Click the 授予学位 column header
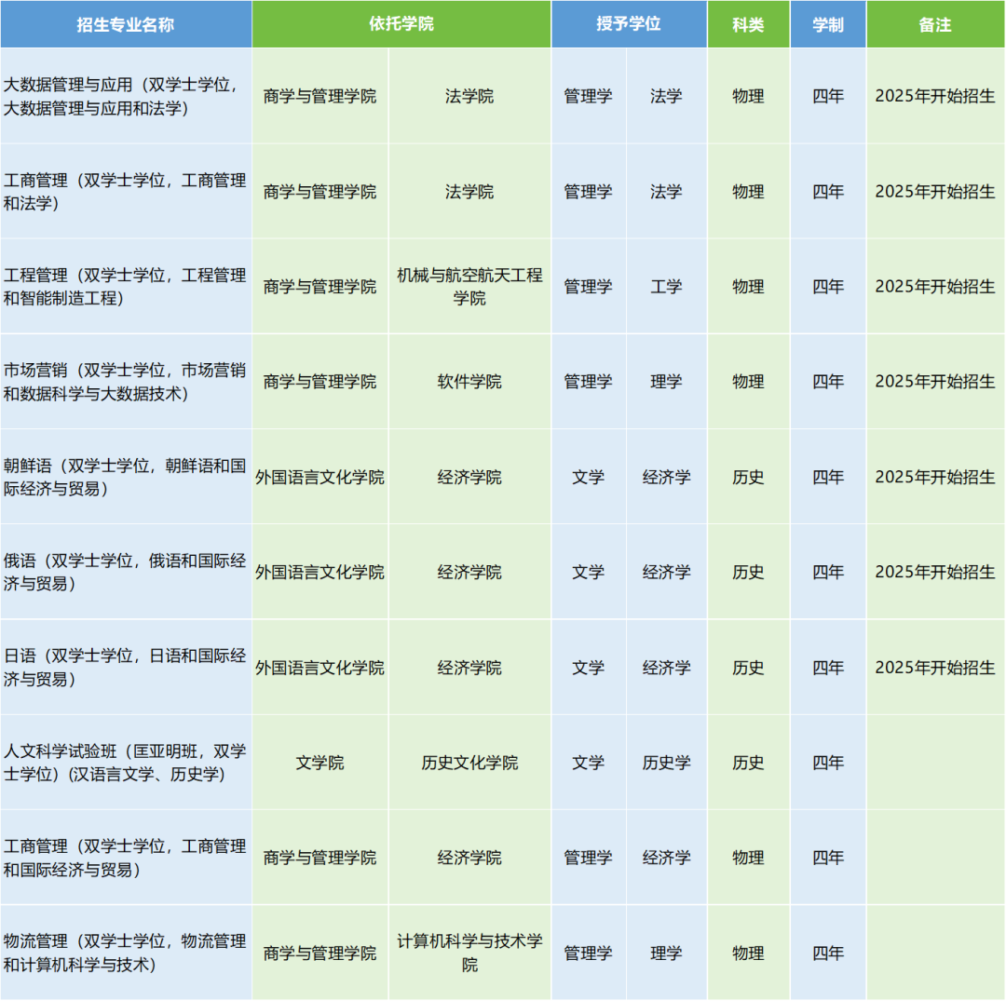 [629, 24]
